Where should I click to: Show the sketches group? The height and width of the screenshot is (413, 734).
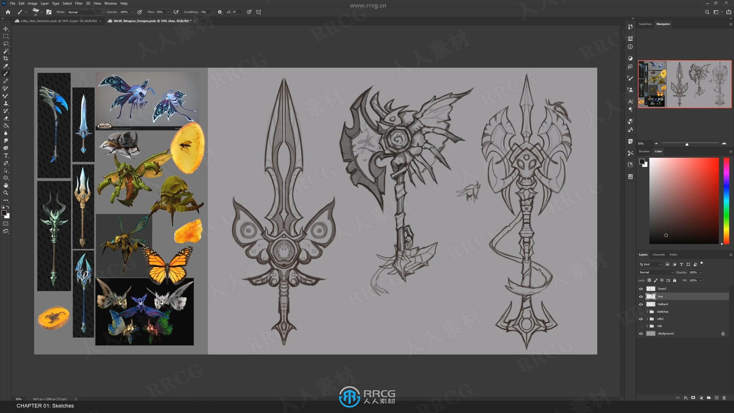[x=641, y=312]
